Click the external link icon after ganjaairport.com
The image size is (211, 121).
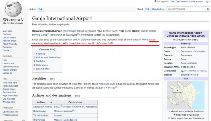tap(198, 75)
